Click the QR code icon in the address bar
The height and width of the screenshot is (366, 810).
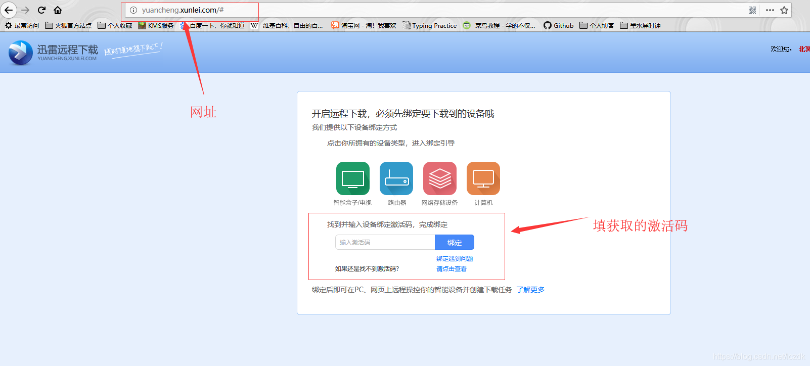(x=752, y=10)
